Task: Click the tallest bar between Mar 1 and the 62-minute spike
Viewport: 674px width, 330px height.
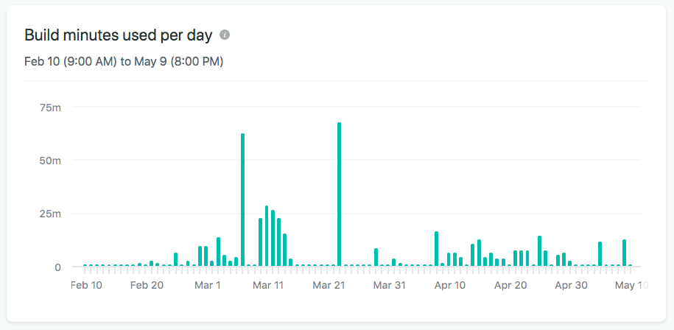Action: pos(218,252)
